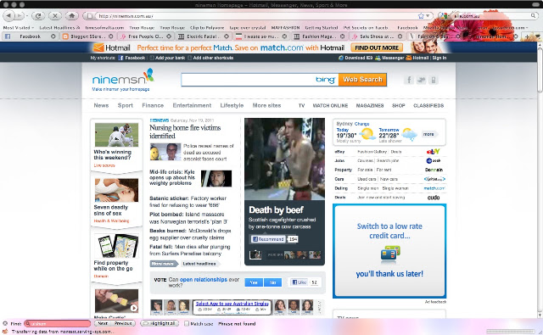The height and width of the screenshot is (335, 543).
Task: Close the Electric Facial tab
Action: click(227, 36)
